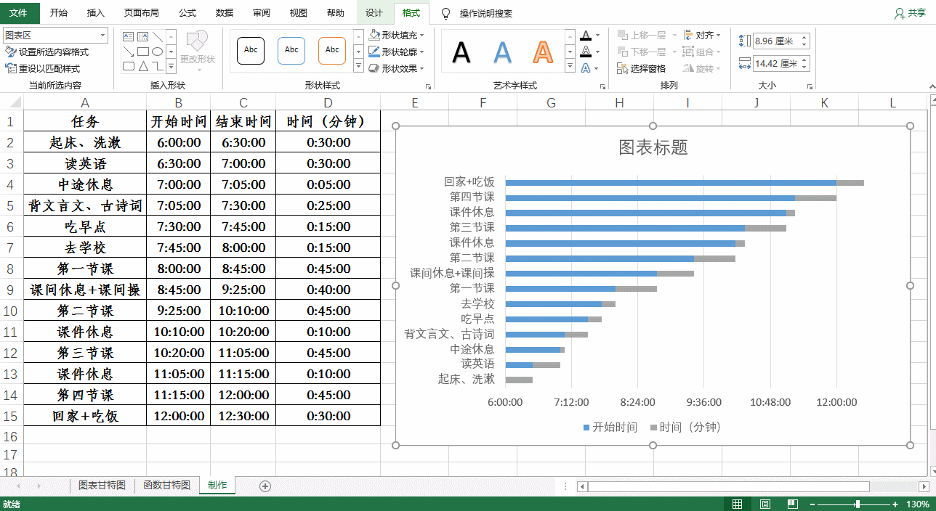Toggle the Page Break Preview view button
936x511 pixels.
[792, 504]
